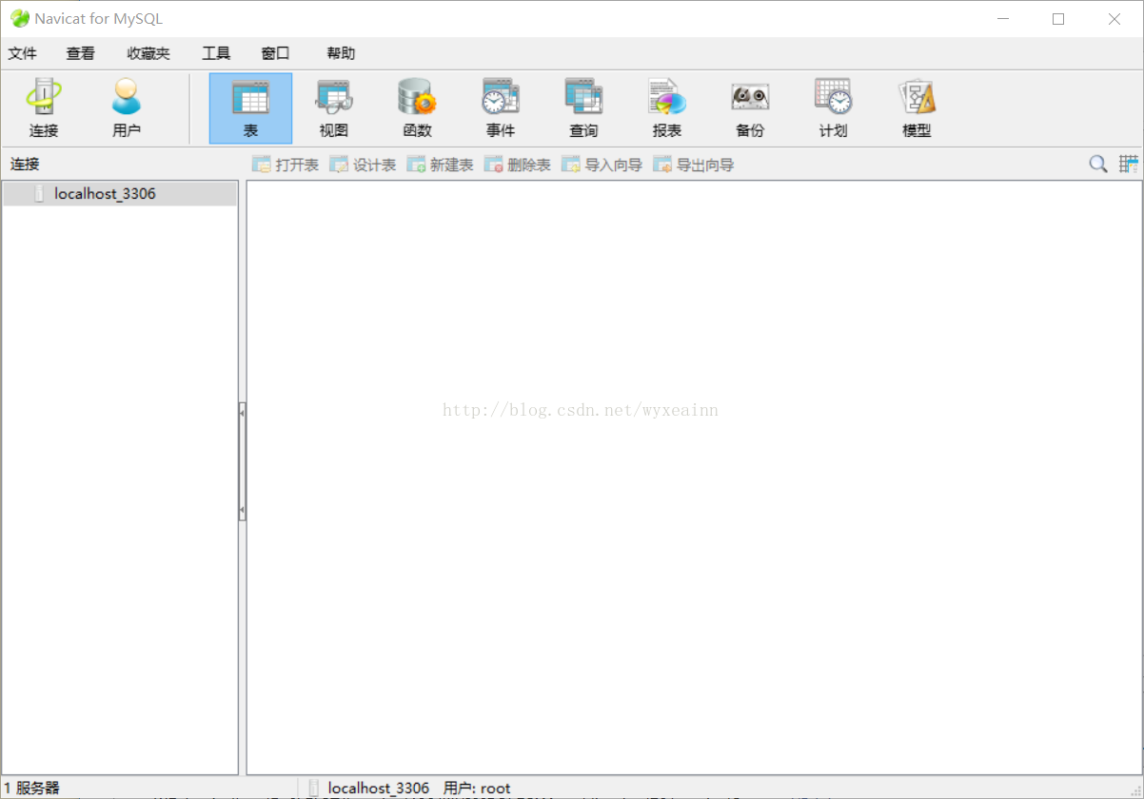This screenshot has height=799, width=1144.
Task: Close the Navicat for MySQL window
Action: click(x=1114, y=19)
